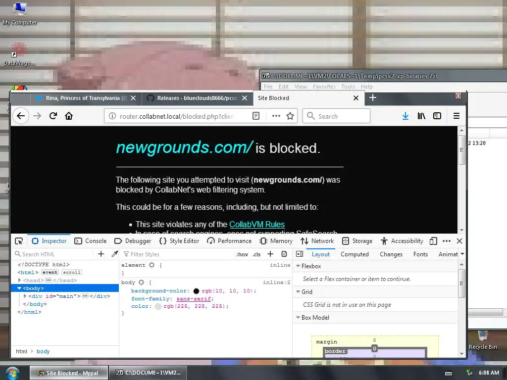Pick a color with the eyedropper
This screenshot has width=507, height=380.
click(114, 254)
